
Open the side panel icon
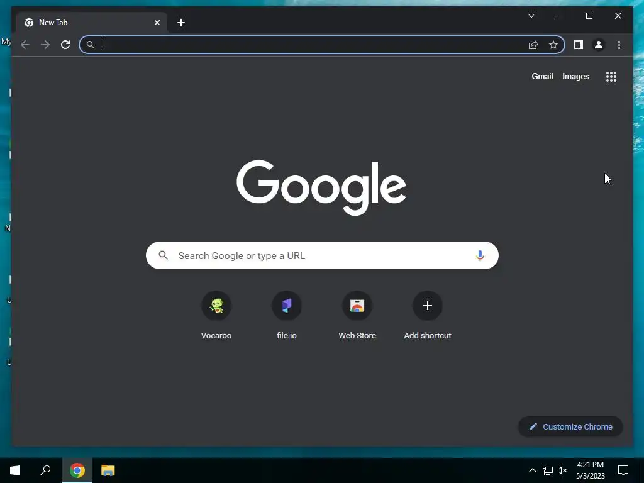[x=579, y=45]
